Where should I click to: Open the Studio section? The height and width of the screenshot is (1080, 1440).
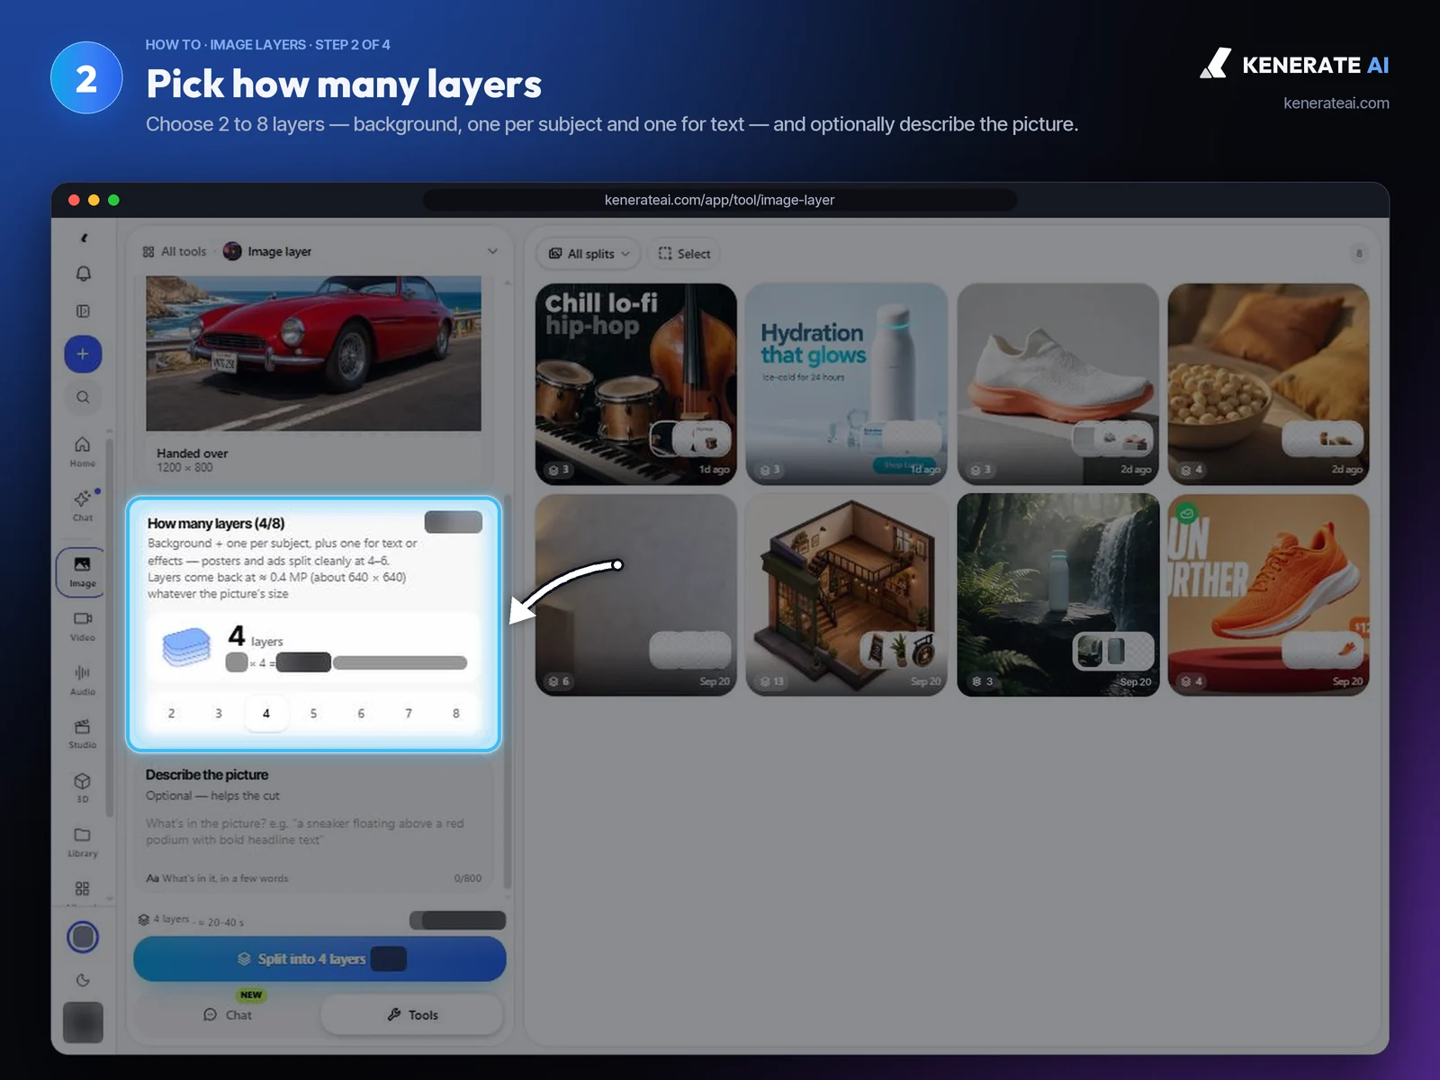click(83, 733)
